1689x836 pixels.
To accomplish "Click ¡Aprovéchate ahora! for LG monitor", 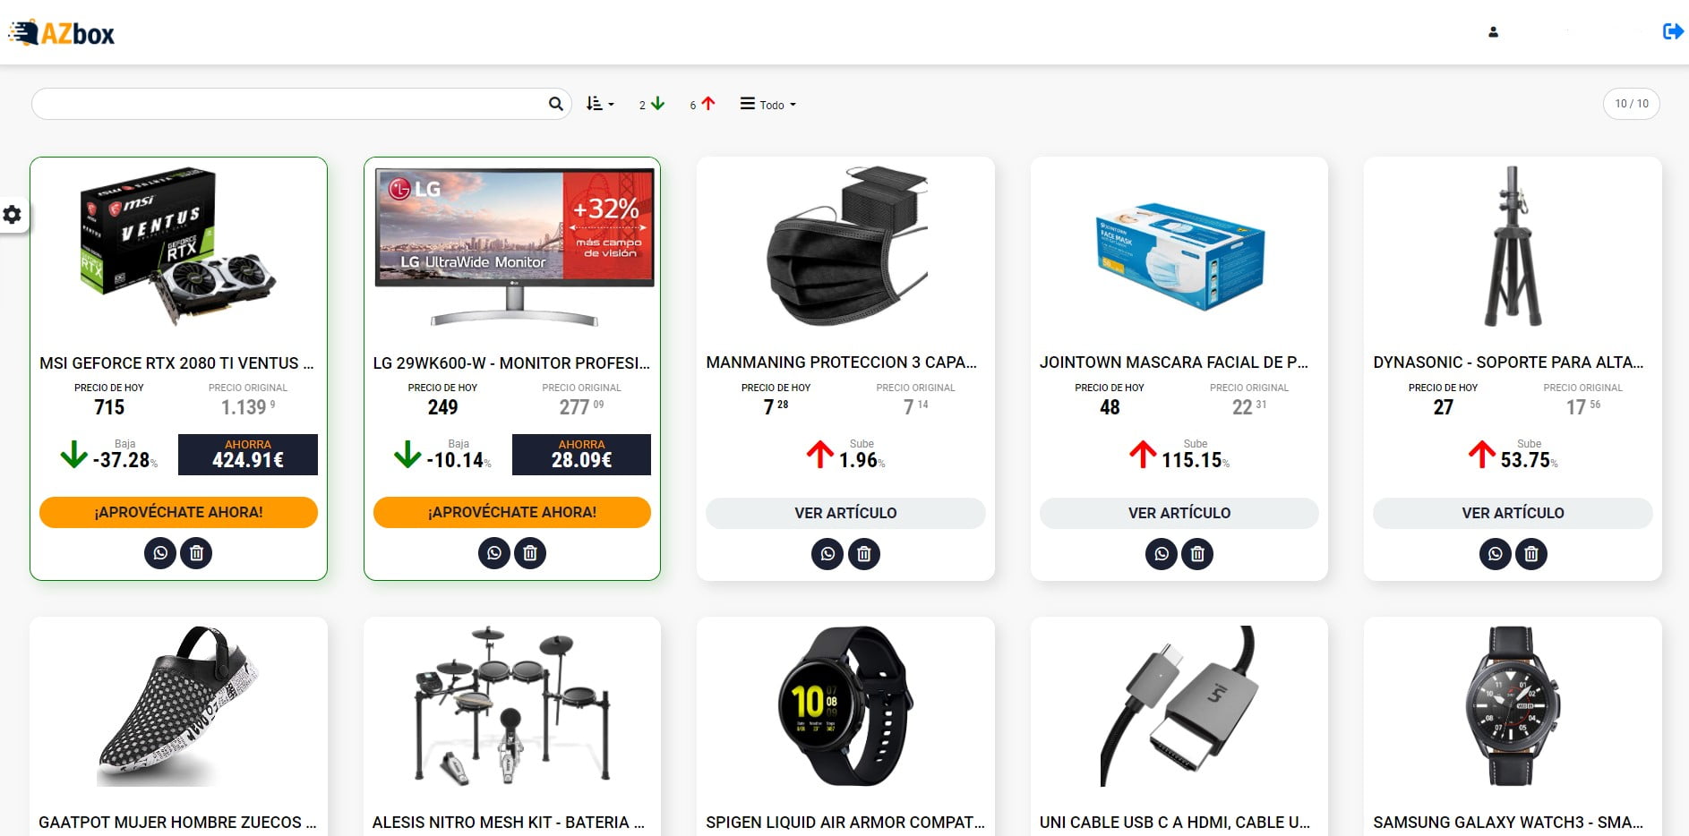I will click(x=512, y=512).
